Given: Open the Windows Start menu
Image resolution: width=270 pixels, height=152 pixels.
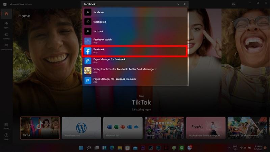Looking at the screenshot, I should pyautogui.click(x=81, y=148).
